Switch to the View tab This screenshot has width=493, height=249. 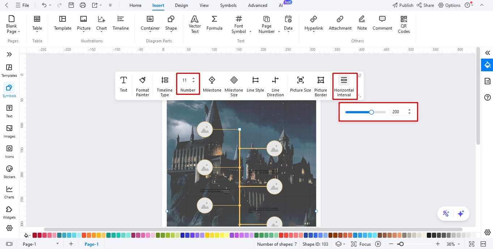click(204, 5)
